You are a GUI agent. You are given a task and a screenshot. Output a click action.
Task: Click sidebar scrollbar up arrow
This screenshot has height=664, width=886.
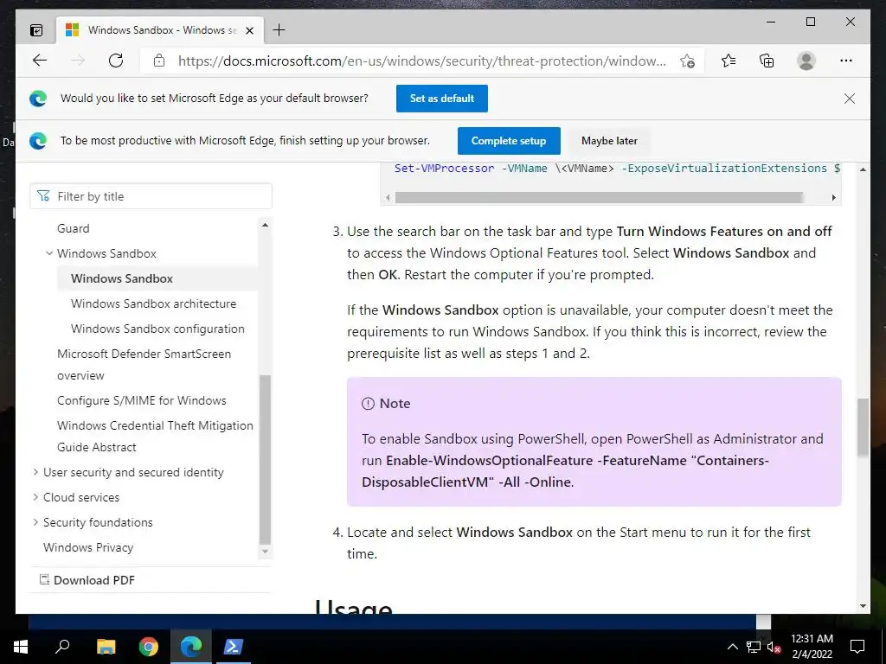pos(265,225)
